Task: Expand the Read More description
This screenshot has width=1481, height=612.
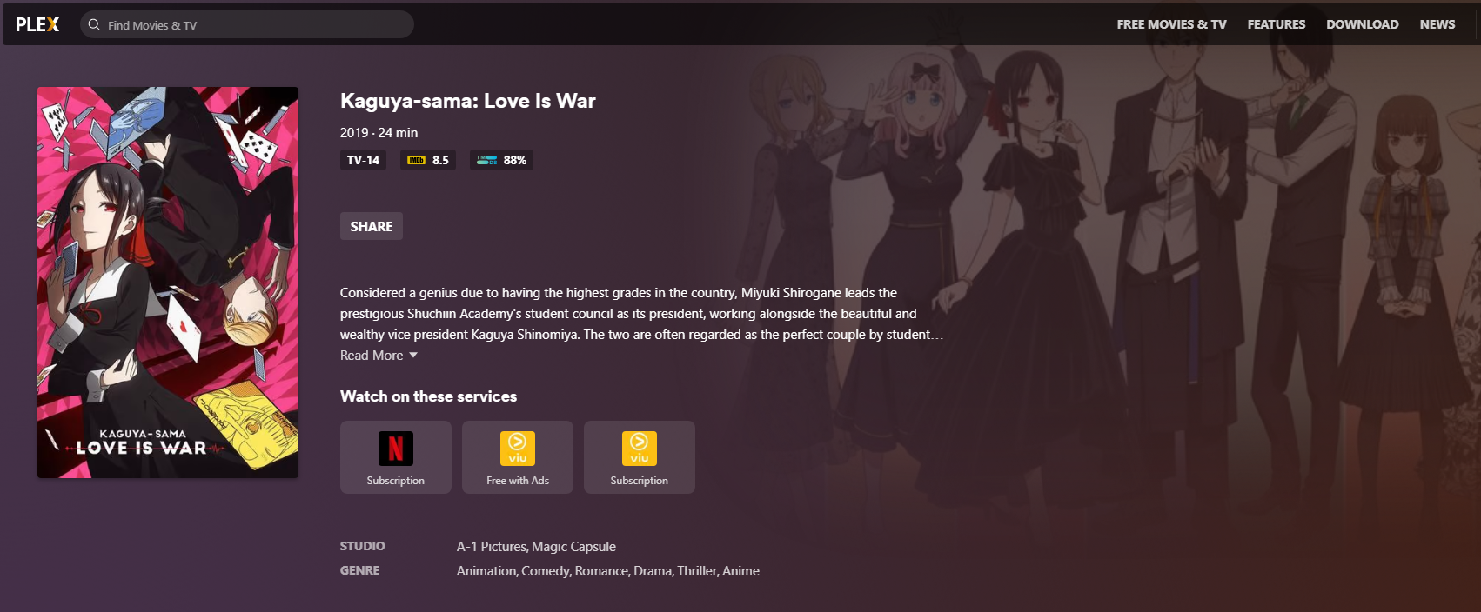Action: point(372,356)
